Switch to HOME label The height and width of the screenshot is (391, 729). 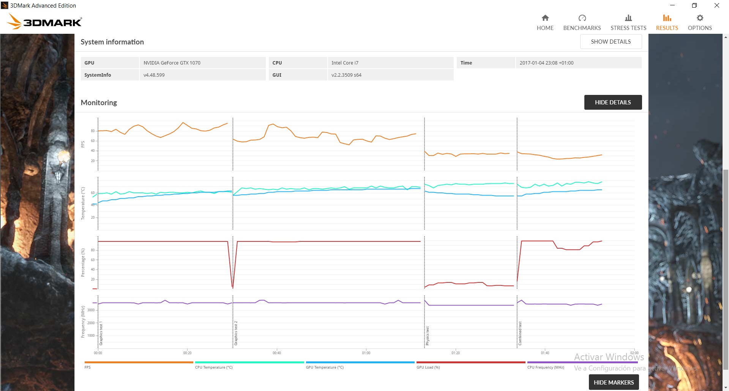coord(545,28)
